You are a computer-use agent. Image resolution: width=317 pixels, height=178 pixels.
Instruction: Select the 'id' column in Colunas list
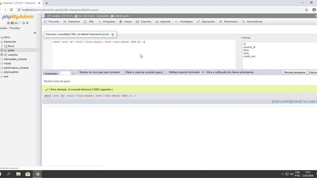[244, 44]
